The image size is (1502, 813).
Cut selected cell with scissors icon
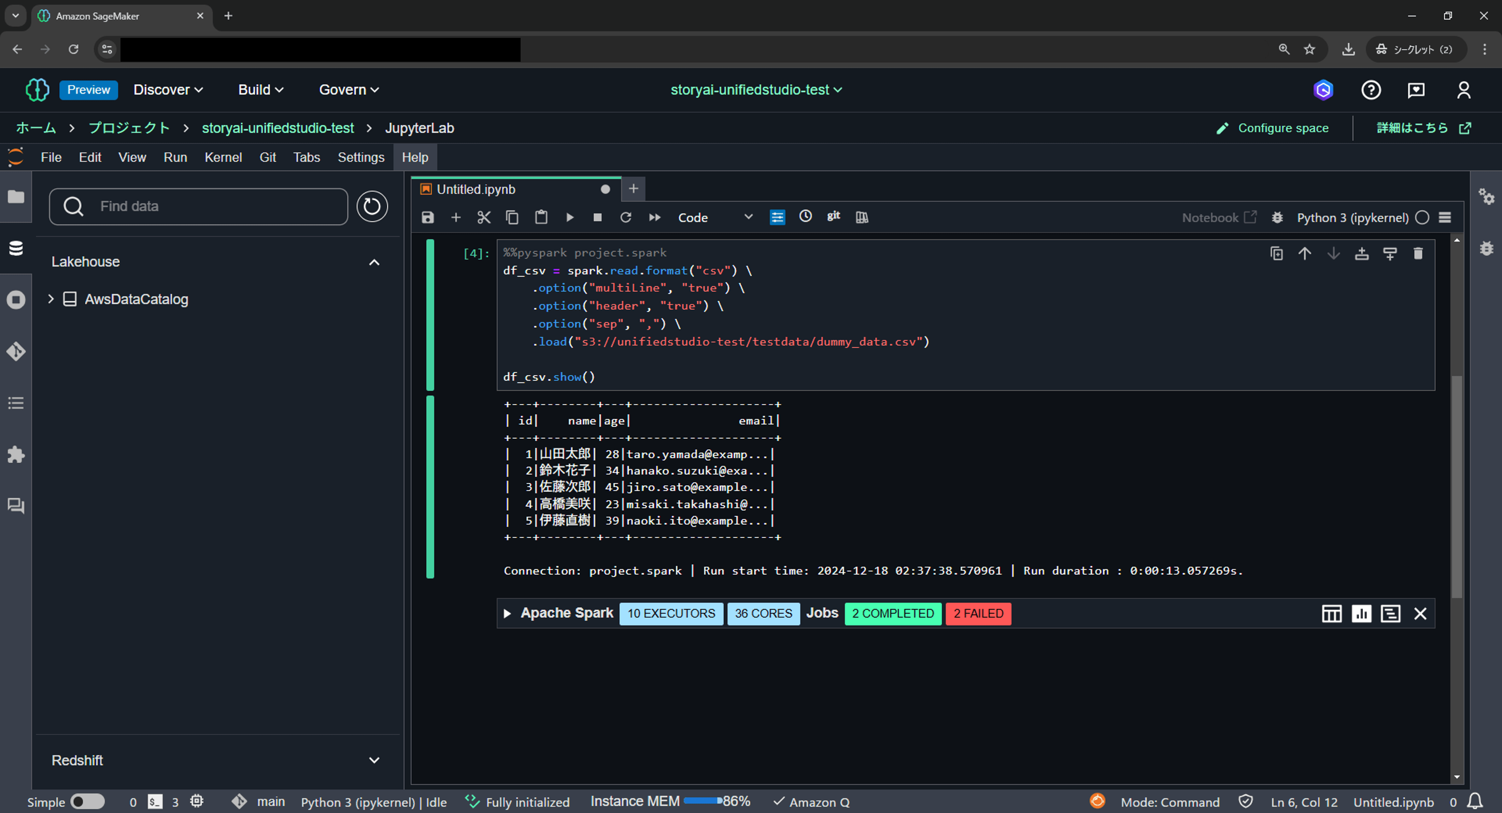484,217
